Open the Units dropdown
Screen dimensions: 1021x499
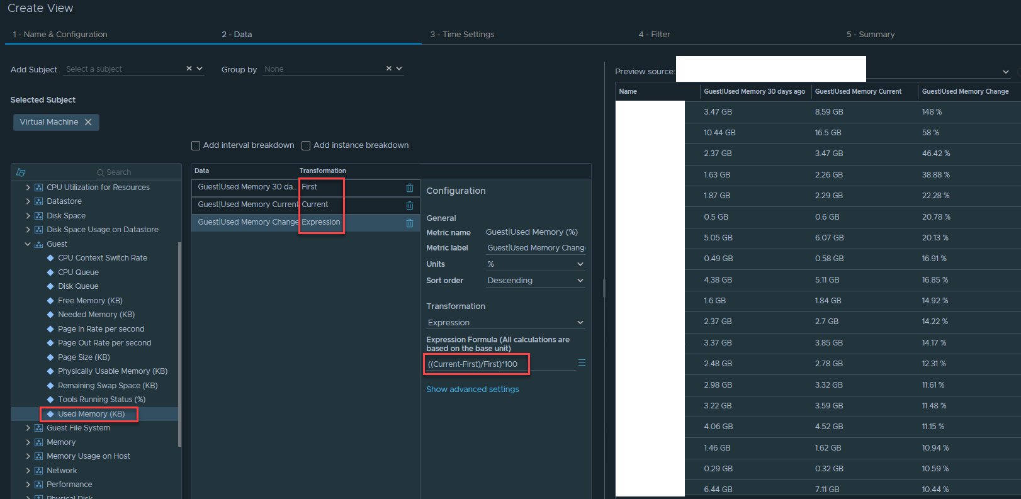[x=536, y=264]
